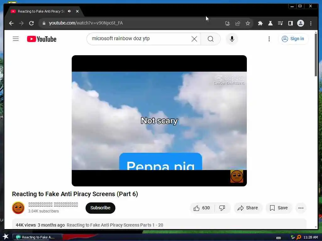Expand the video description box

pos(159,224)
